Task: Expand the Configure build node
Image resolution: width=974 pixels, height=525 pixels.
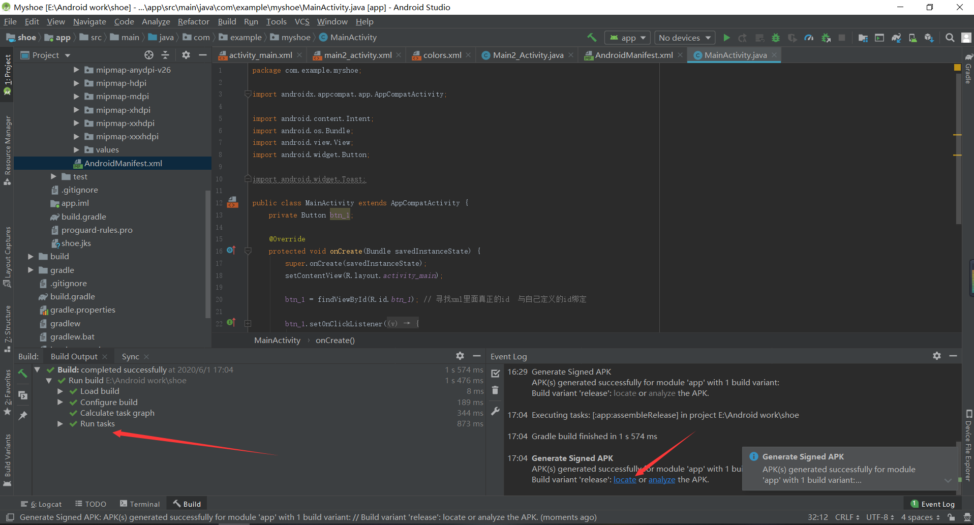Action: coord(60,402)
